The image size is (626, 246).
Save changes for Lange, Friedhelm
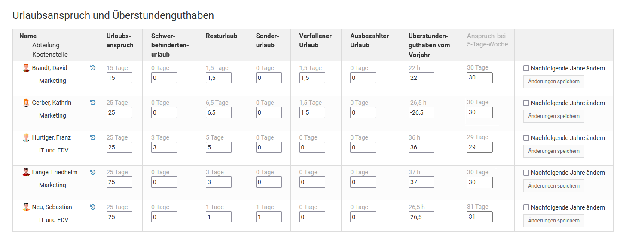553,186
